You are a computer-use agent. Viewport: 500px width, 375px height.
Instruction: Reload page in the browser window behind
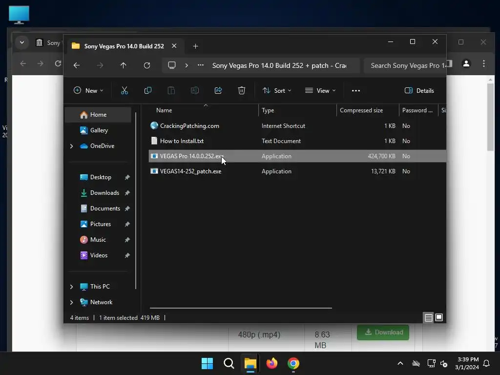[58, 63]
